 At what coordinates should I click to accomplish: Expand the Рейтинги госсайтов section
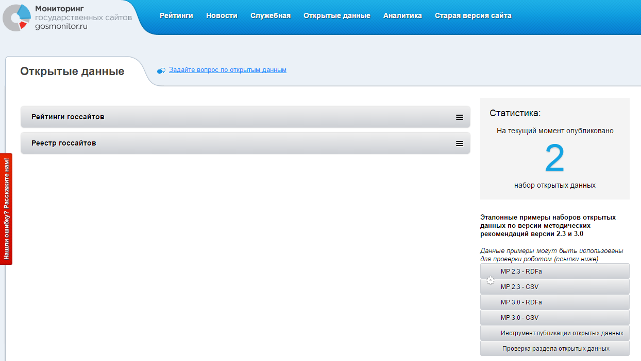(x=68, y=117)
